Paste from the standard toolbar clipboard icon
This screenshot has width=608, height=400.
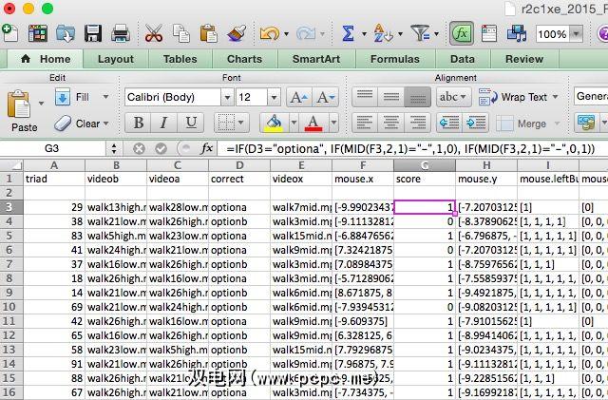(x=208, y=33)
